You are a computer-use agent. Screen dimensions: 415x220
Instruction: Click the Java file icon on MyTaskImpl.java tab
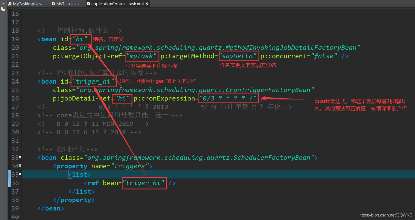[x=10, y=4]
